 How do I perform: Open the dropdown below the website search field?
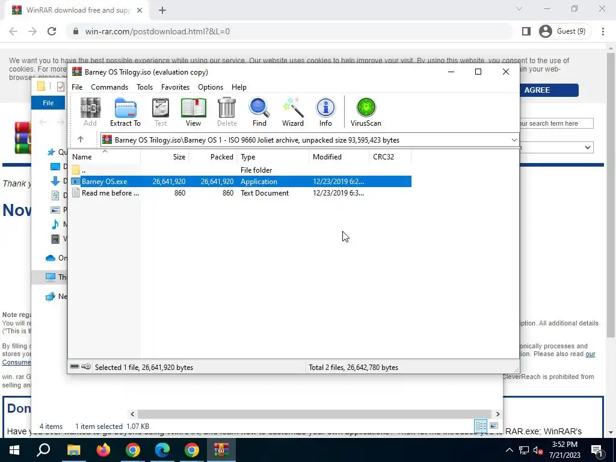tap(556, 147)
